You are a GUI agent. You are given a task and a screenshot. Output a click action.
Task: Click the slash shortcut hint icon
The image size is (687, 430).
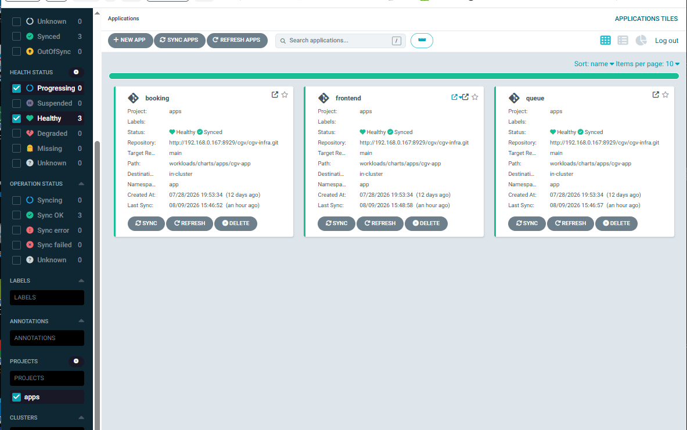coord(397,41)
